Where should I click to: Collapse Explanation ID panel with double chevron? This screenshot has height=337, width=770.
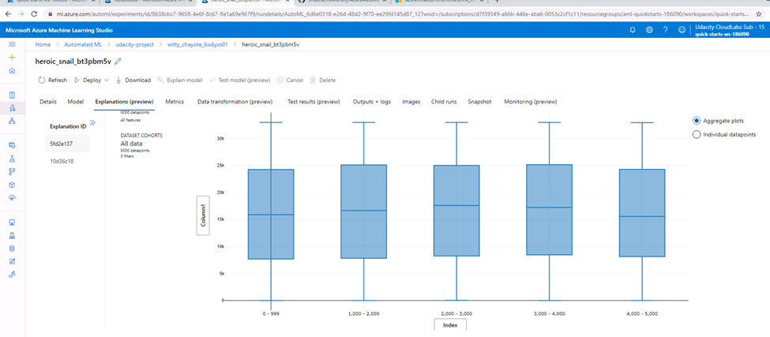(92, 122)
